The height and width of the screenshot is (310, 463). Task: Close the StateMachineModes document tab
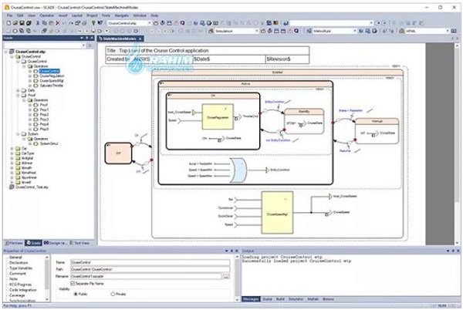coord(140,39)
